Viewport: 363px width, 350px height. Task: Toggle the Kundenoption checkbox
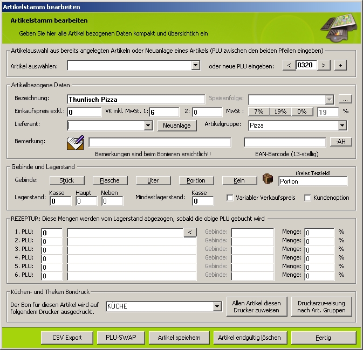click(307, 198)
